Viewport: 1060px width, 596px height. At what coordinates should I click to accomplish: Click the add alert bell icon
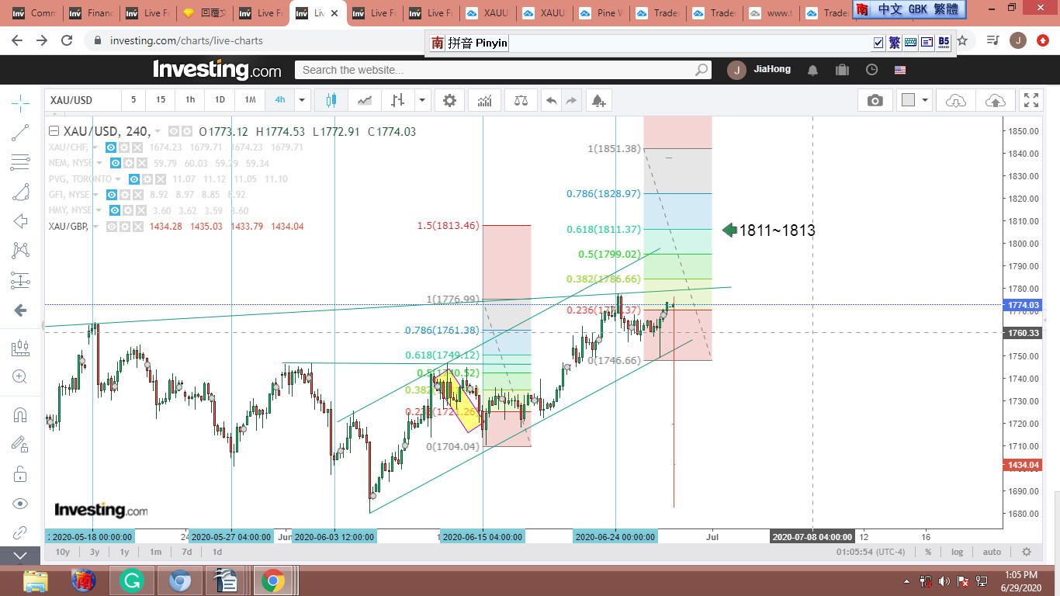[x=598, y=100]
